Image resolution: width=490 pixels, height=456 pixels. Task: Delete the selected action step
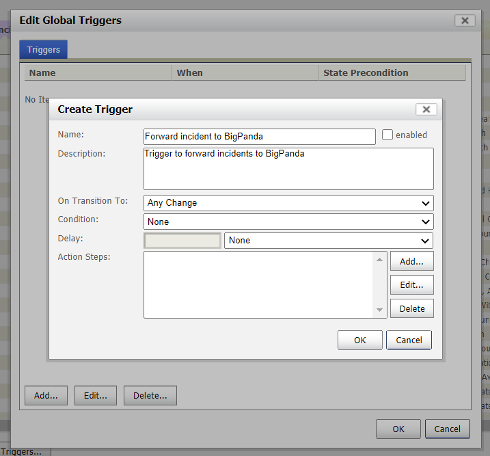click(412, 308)
